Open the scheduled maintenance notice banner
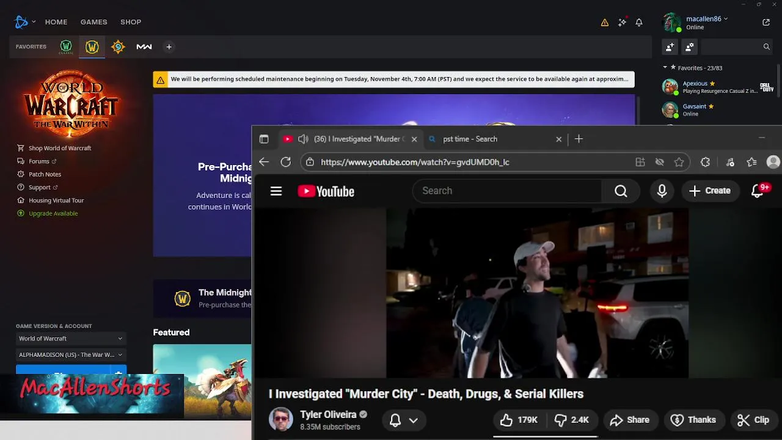Viewport: 782px width, 440px height. 393,79
